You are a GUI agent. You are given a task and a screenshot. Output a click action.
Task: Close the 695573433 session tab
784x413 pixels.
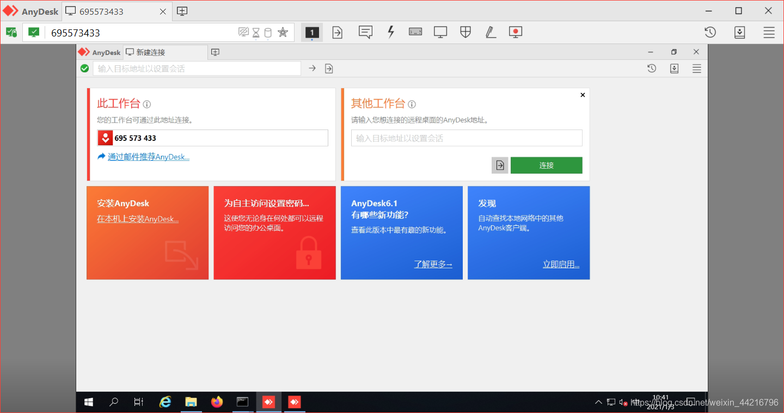coord(163,11)
